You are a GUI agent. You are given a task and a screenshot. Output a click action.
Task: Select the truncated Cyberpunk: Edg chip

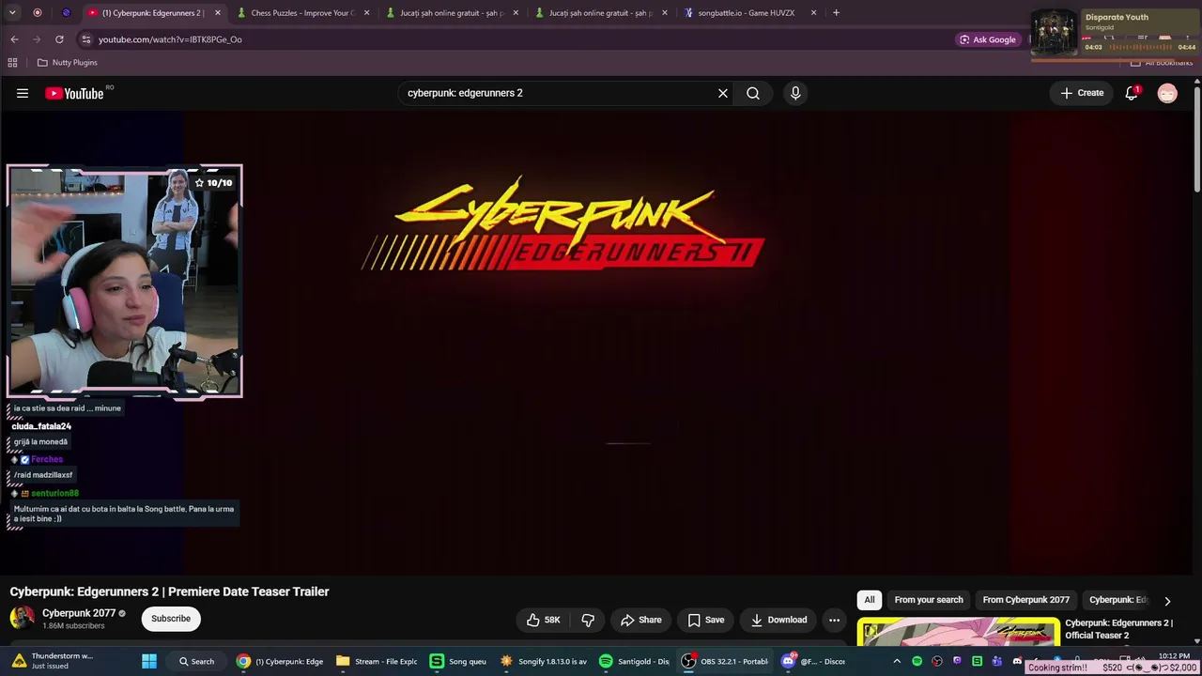tap(1117, 600)
